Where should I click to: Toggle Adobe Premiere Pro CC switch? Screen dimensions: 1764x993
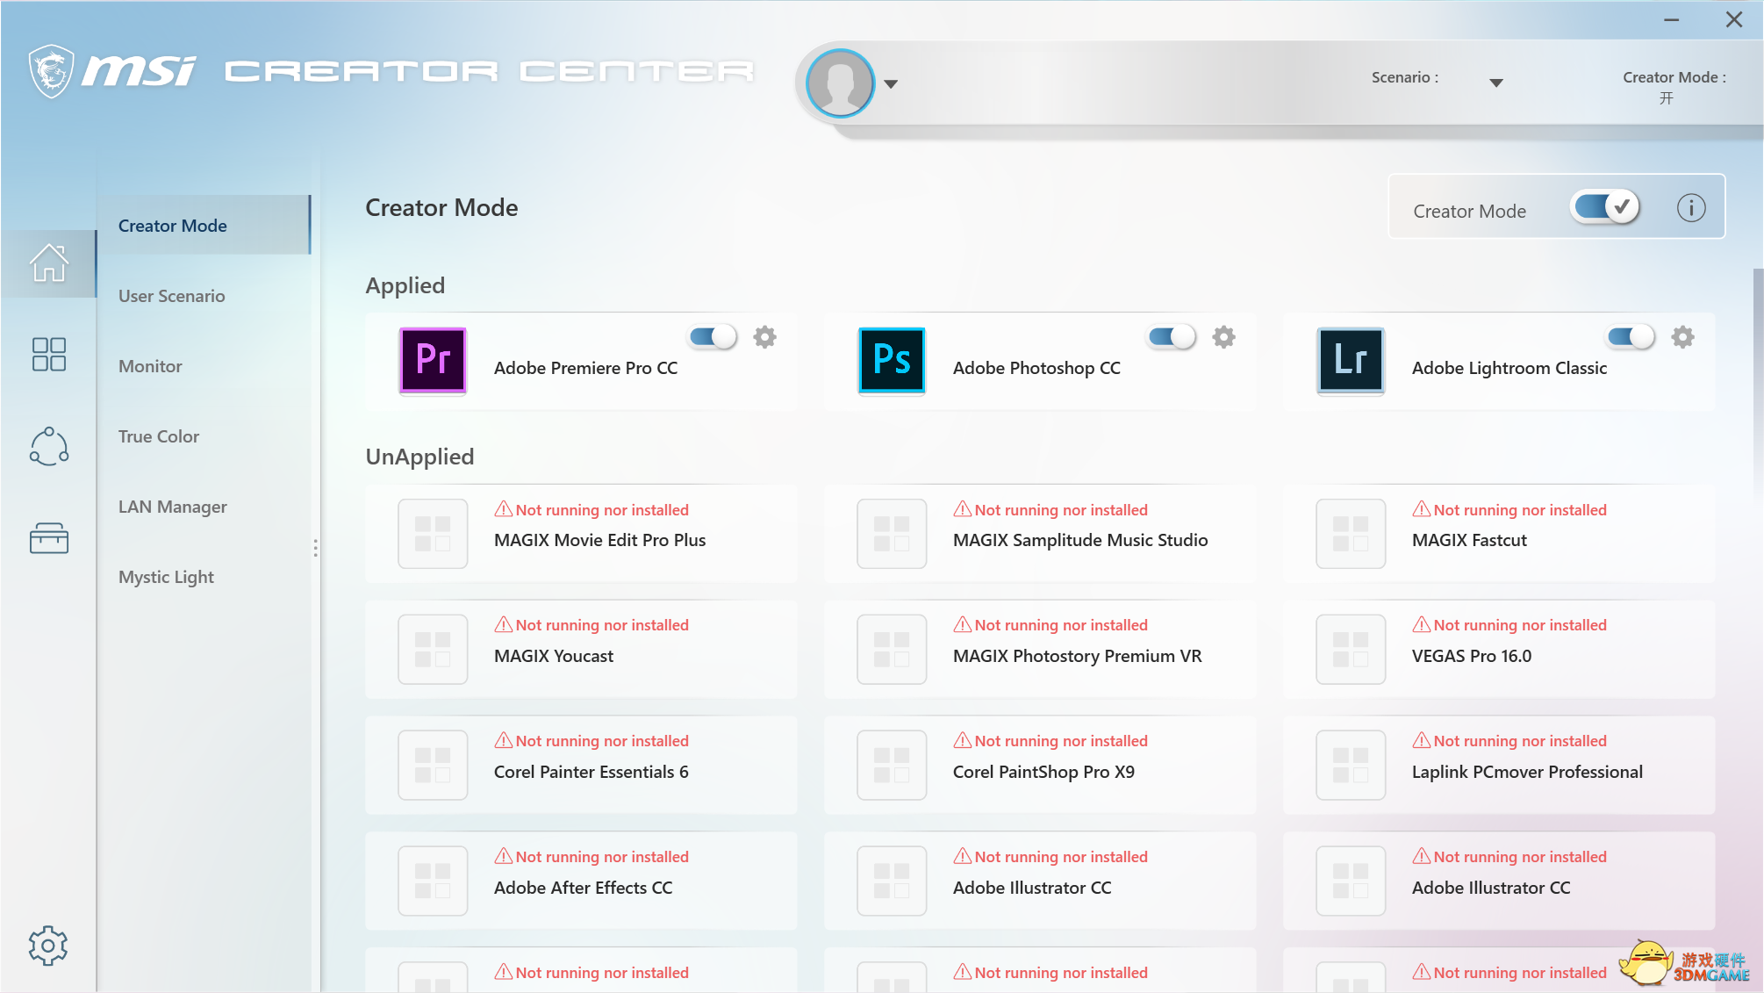coord(712,337)
